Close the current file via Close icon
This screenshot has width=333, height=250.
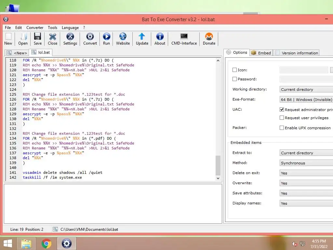pyautogui.click(x=52, y=39)
